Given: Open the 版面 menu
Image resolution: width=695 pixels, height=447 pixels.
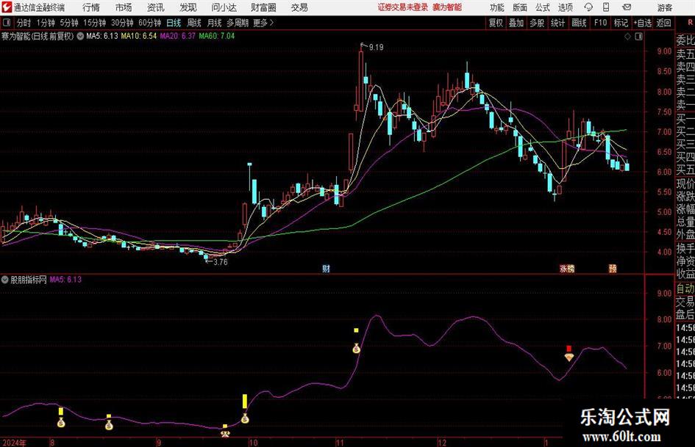Looking at the screenshot, I should point(520,7).
